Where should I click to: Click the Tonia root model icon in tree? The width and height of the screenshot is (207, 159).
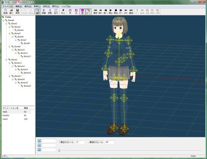(x=3, y=17)
